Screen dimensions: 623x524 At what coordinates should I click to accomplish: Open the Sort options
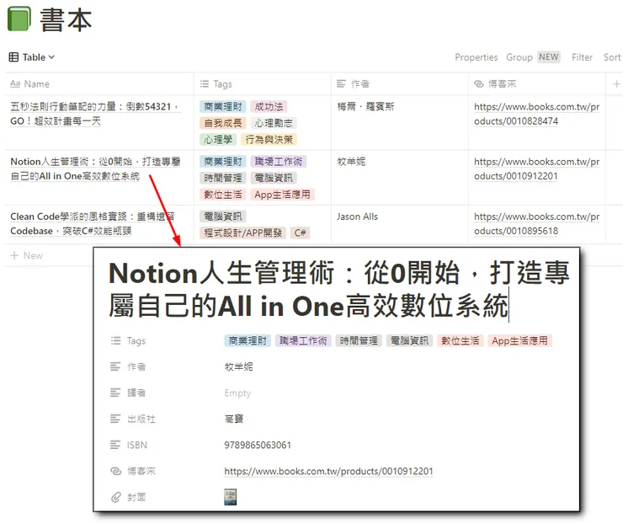[x=612, y=57]
